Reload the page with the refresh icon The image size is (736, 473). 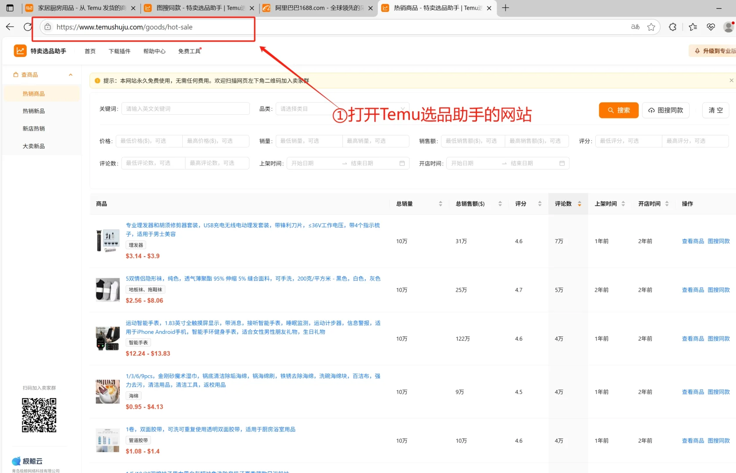pyautogui.click(x=27, y=27)
